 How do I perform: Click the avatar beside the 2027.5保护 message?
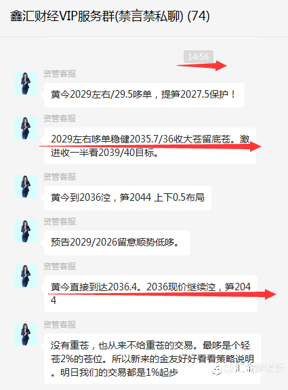(x=26, y=83)
